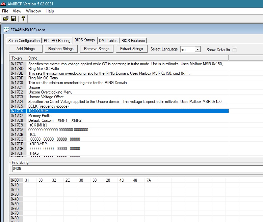Viewport: 263px width, 222px height.
Task: Select the Uncore Voltage Offset row
Action: click(x=119, y=97)
